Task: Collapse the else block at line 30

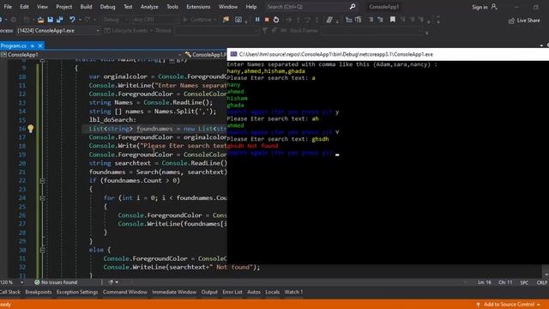Action: pyautogui.click(x=42, y=250)
